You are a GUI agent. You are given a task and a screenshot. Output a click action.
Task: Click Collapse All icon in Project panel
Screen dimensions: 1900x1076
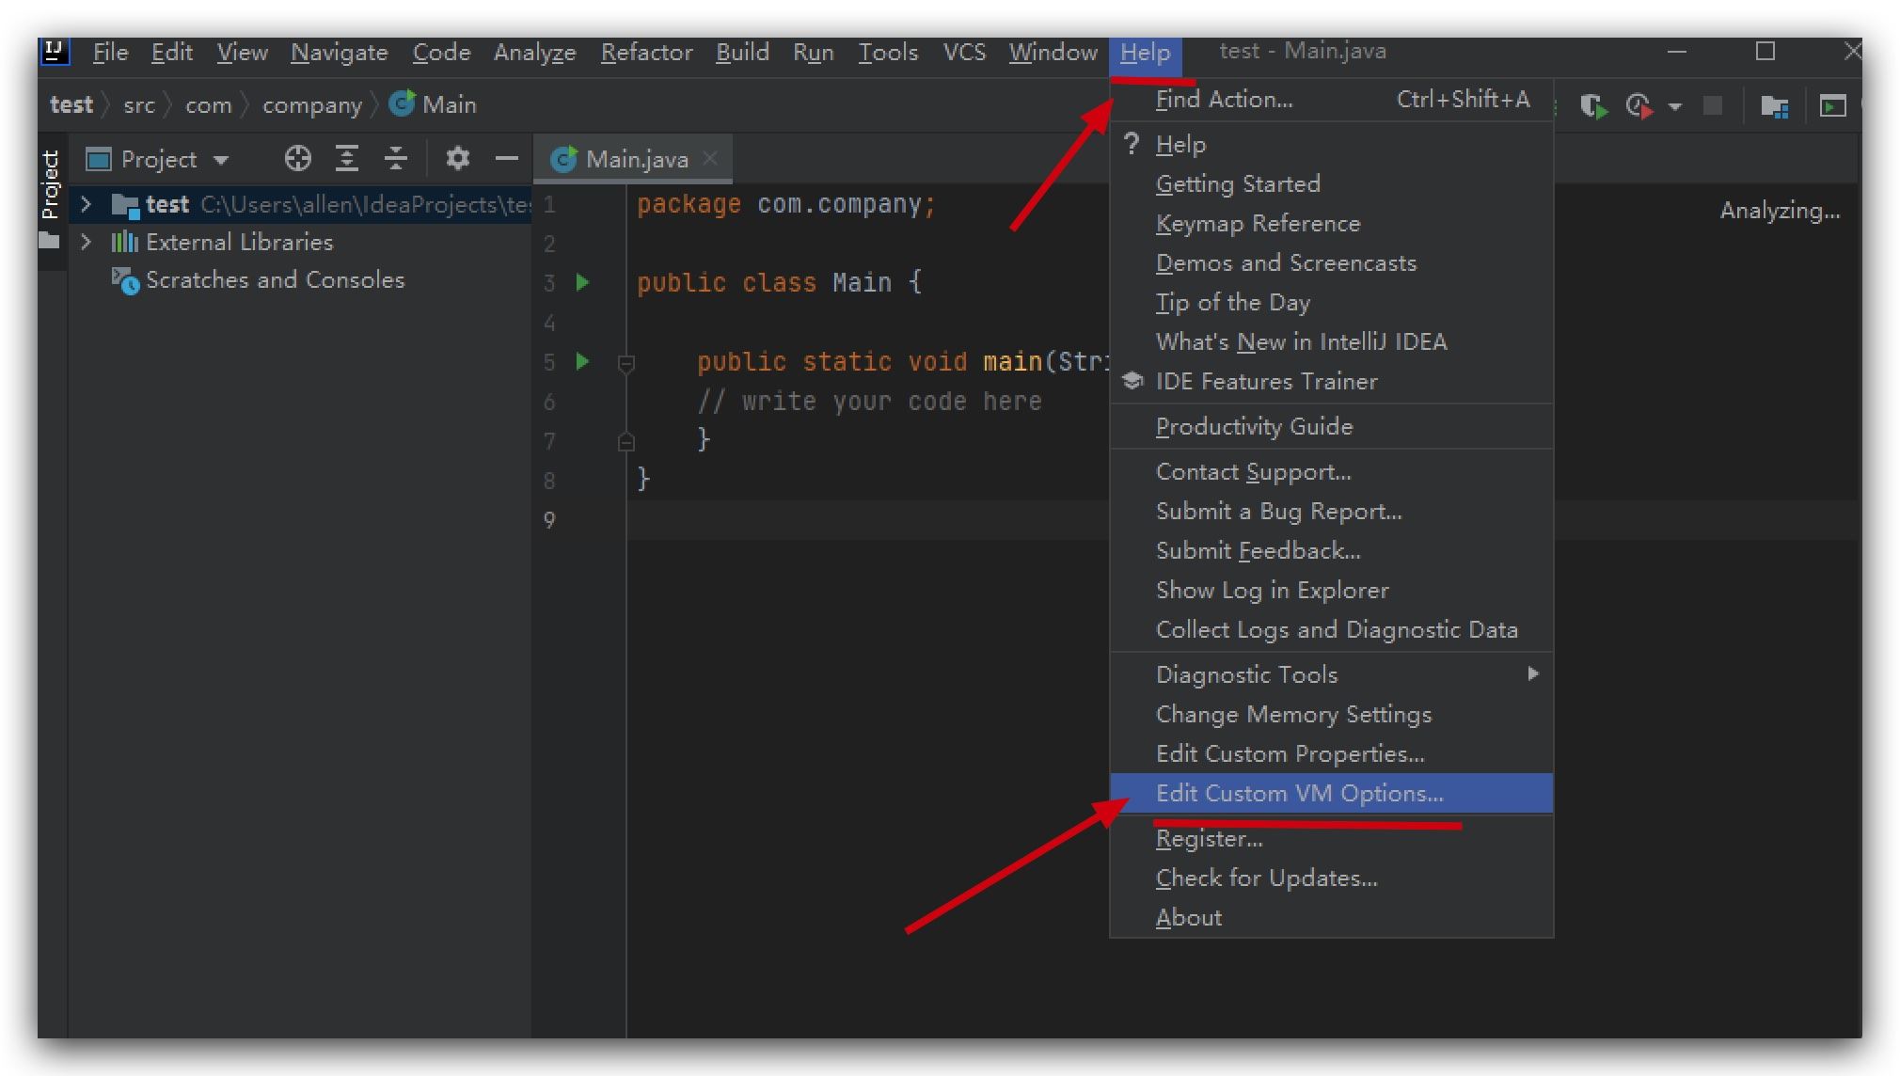click(x=396, y=159)
